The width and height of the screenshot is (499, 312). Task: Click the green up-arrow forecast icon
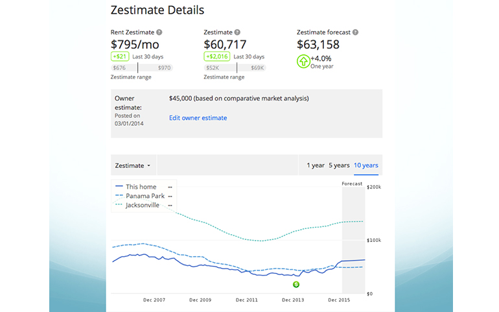303,61
